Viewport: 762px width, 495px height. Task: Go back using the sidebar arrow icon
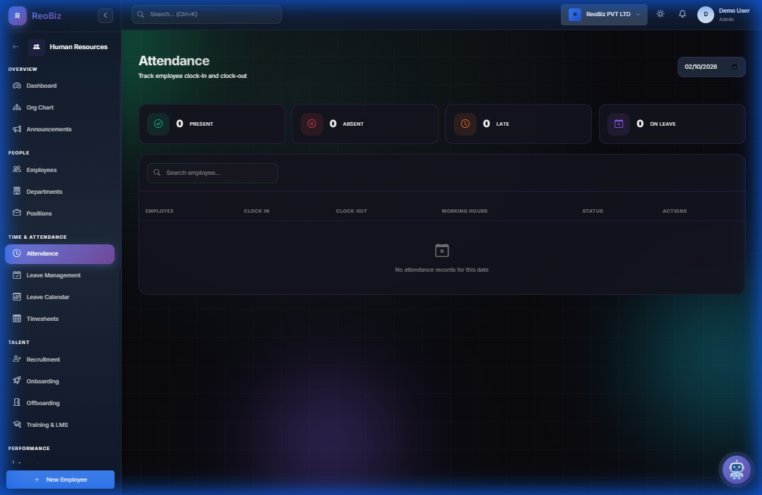16,47
